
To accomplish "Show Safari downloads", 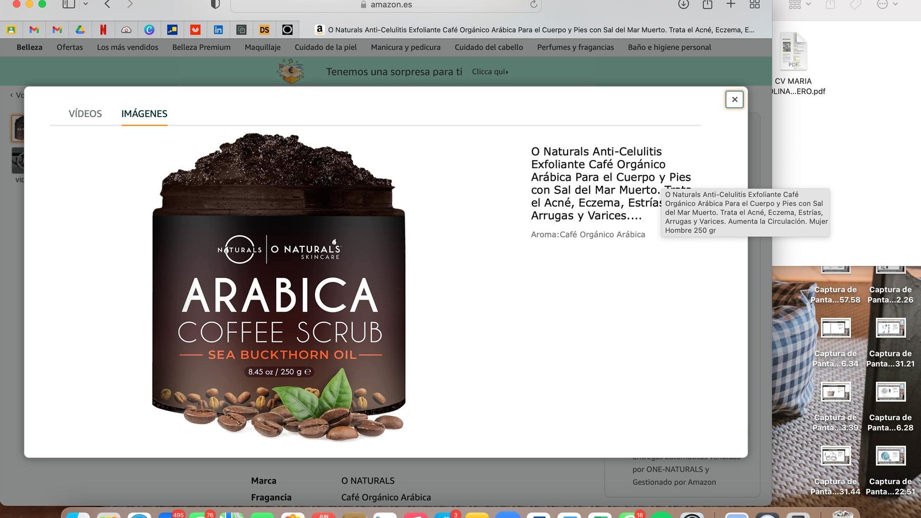I will point(683,5).
